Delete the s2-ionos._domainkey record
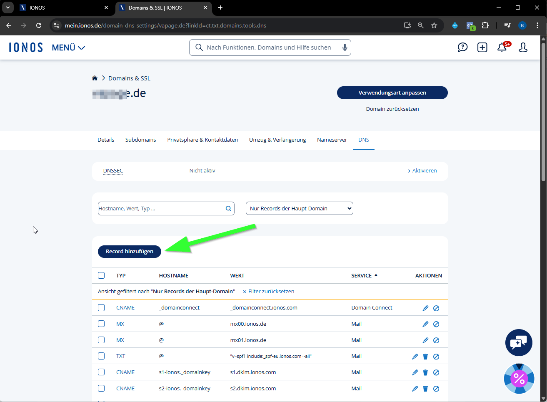 (425, 389)
